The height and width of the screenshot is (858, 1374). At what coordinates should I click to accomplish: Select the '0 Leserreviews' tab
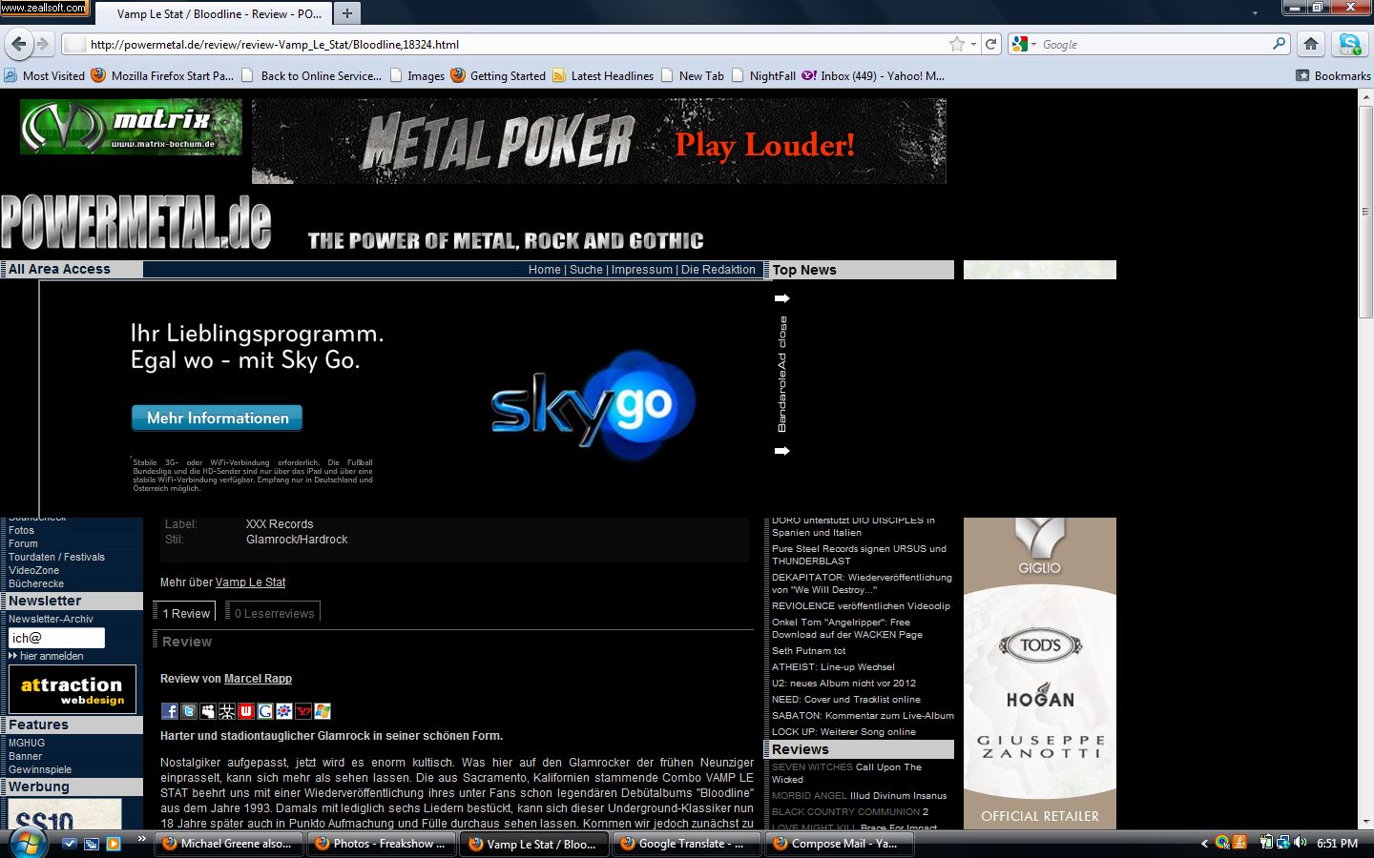point(274,613)
